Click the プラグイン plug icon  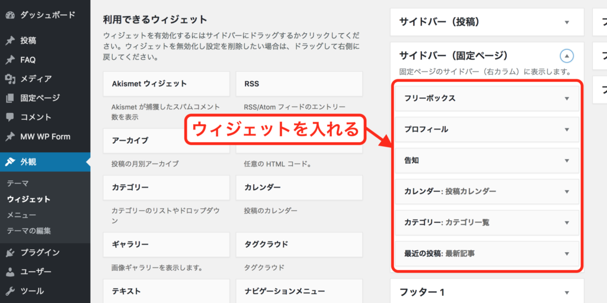tap(10, 253)
